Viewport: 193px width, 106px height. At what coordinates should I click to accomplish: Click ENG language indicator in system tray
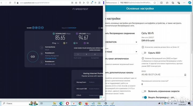[x=175, y=103]
